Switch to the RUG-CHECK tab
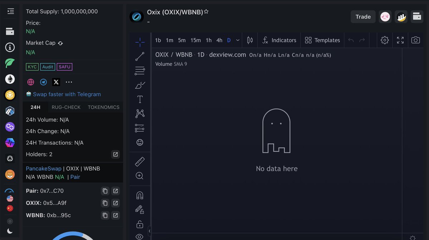The width and height of the screenshot is (429, 240). (x=66, y=107)
